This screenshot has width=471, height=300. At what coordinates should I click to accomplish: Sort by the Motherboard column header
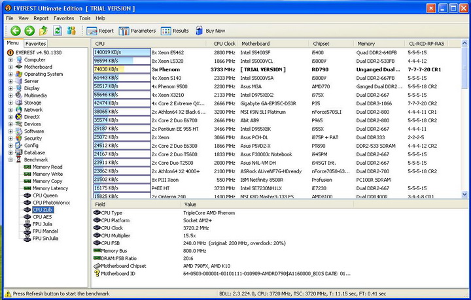coord(273,44)
